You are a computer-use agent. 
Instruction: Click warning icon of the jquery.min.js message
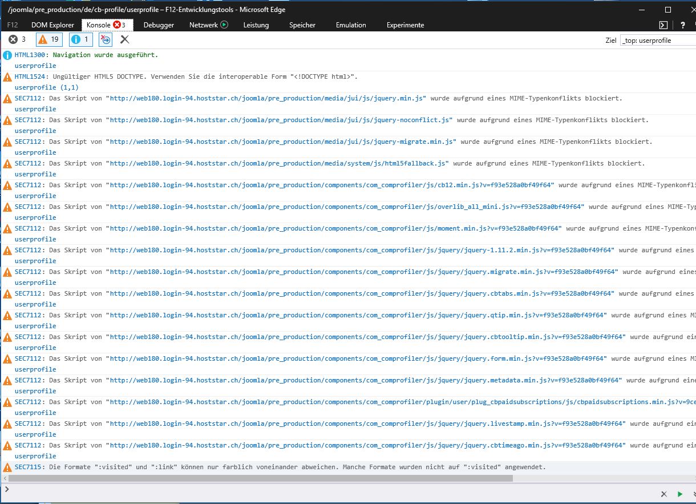[x=7, y=99]
